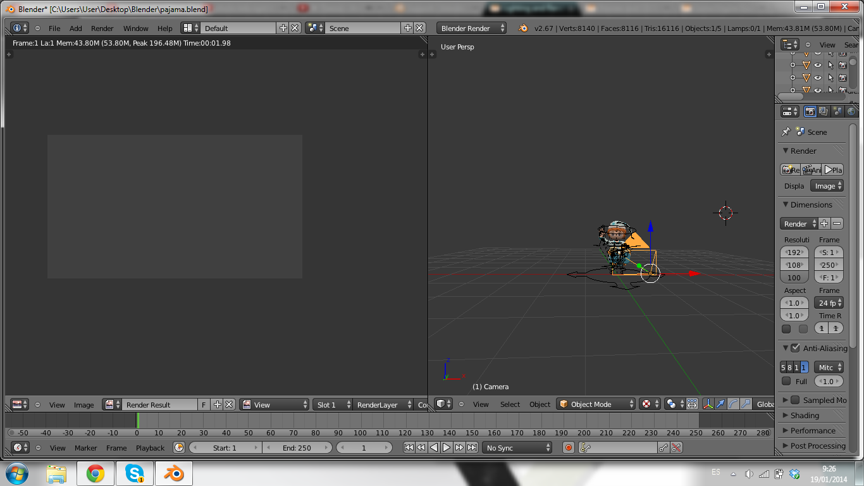Click the insert keyframes key icon
The image size is (864, 486).
click(x=663, y=447)
